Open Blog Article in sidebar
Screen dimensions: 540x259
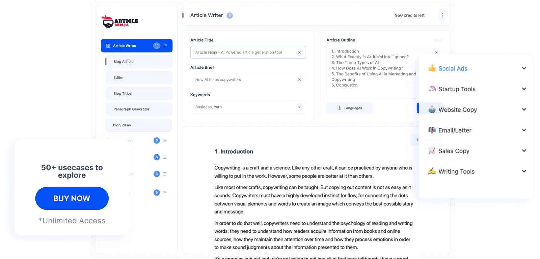139,62
